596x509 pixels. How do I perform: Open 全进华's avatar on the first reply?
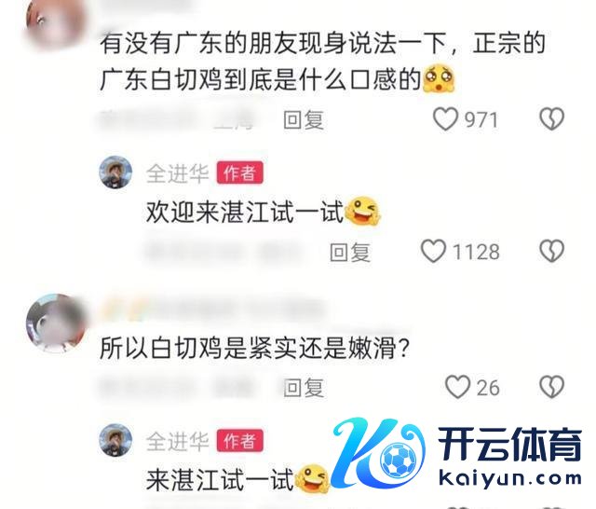[x=115, y=172]
